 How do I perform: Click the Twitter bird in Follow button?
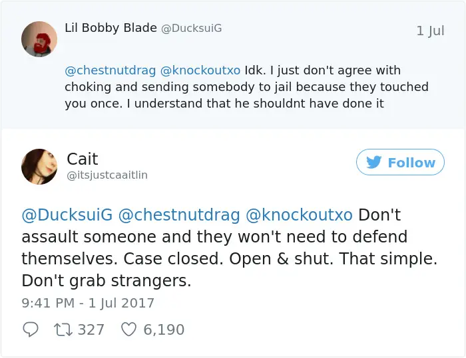coord(373,162)
